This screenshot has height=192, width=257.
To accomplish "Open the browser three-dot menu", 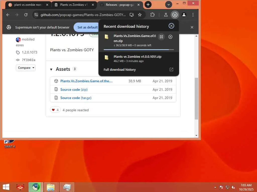I will [x=193, y=15].
